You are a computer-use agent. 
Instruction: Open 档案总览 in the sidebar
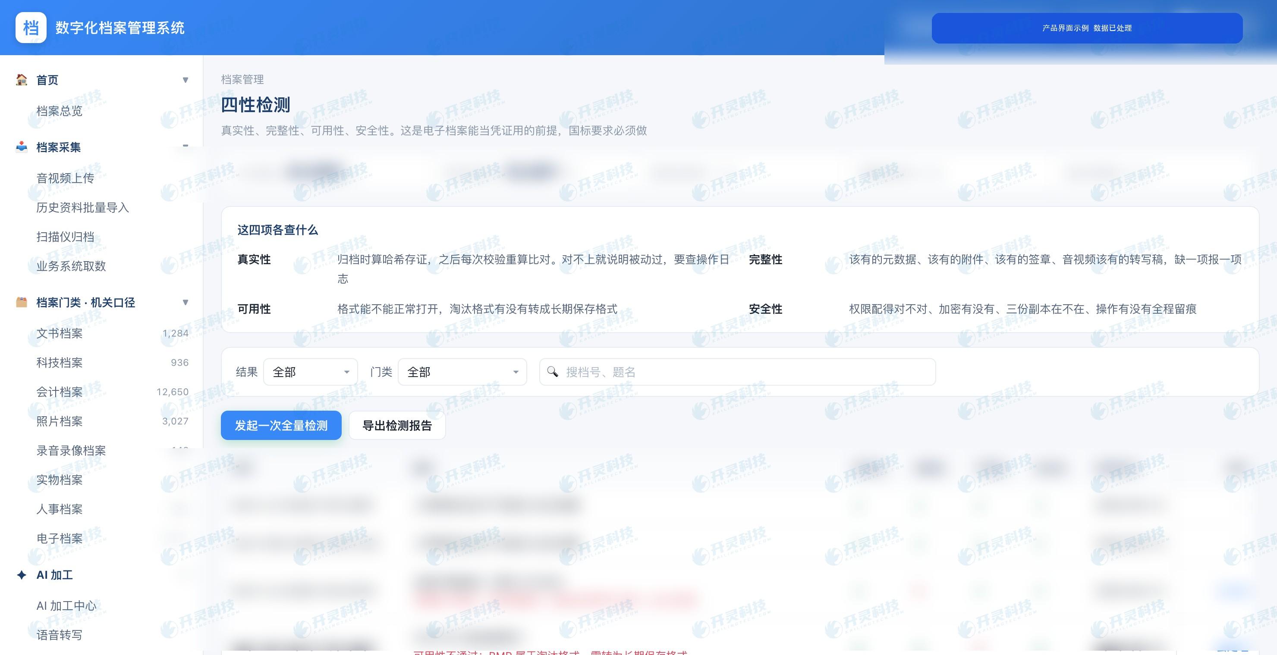[60, 111]
